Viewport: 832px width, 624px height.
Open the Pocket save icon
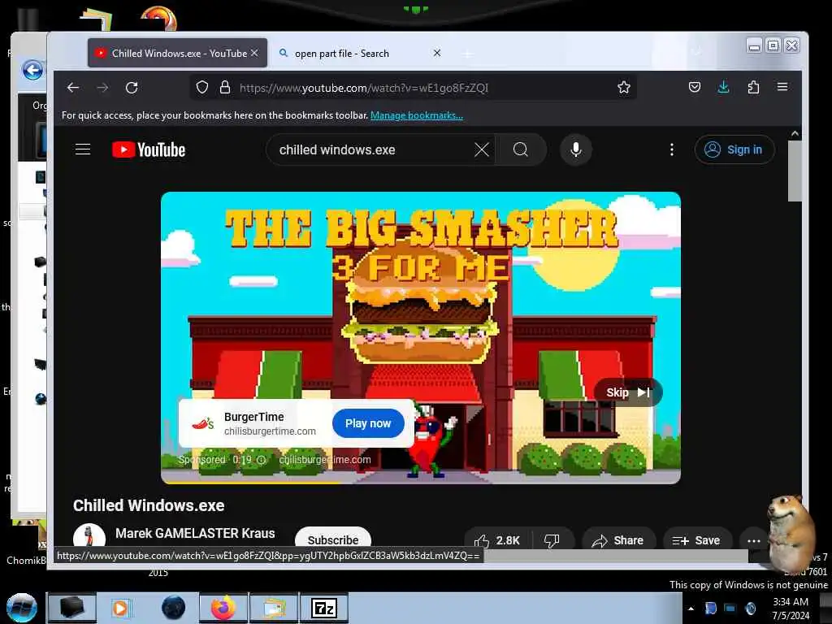pyautogui.click(x=695, y=87)
